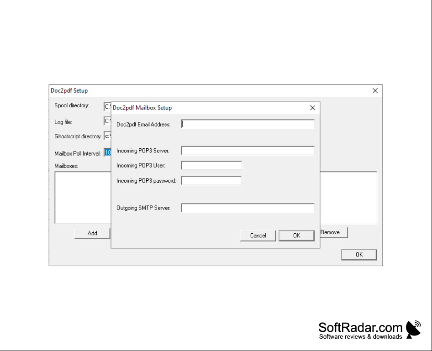
Task: Click the Outgoing SMTP Server field
Action: pyautogui.click(x=248, y=208)
